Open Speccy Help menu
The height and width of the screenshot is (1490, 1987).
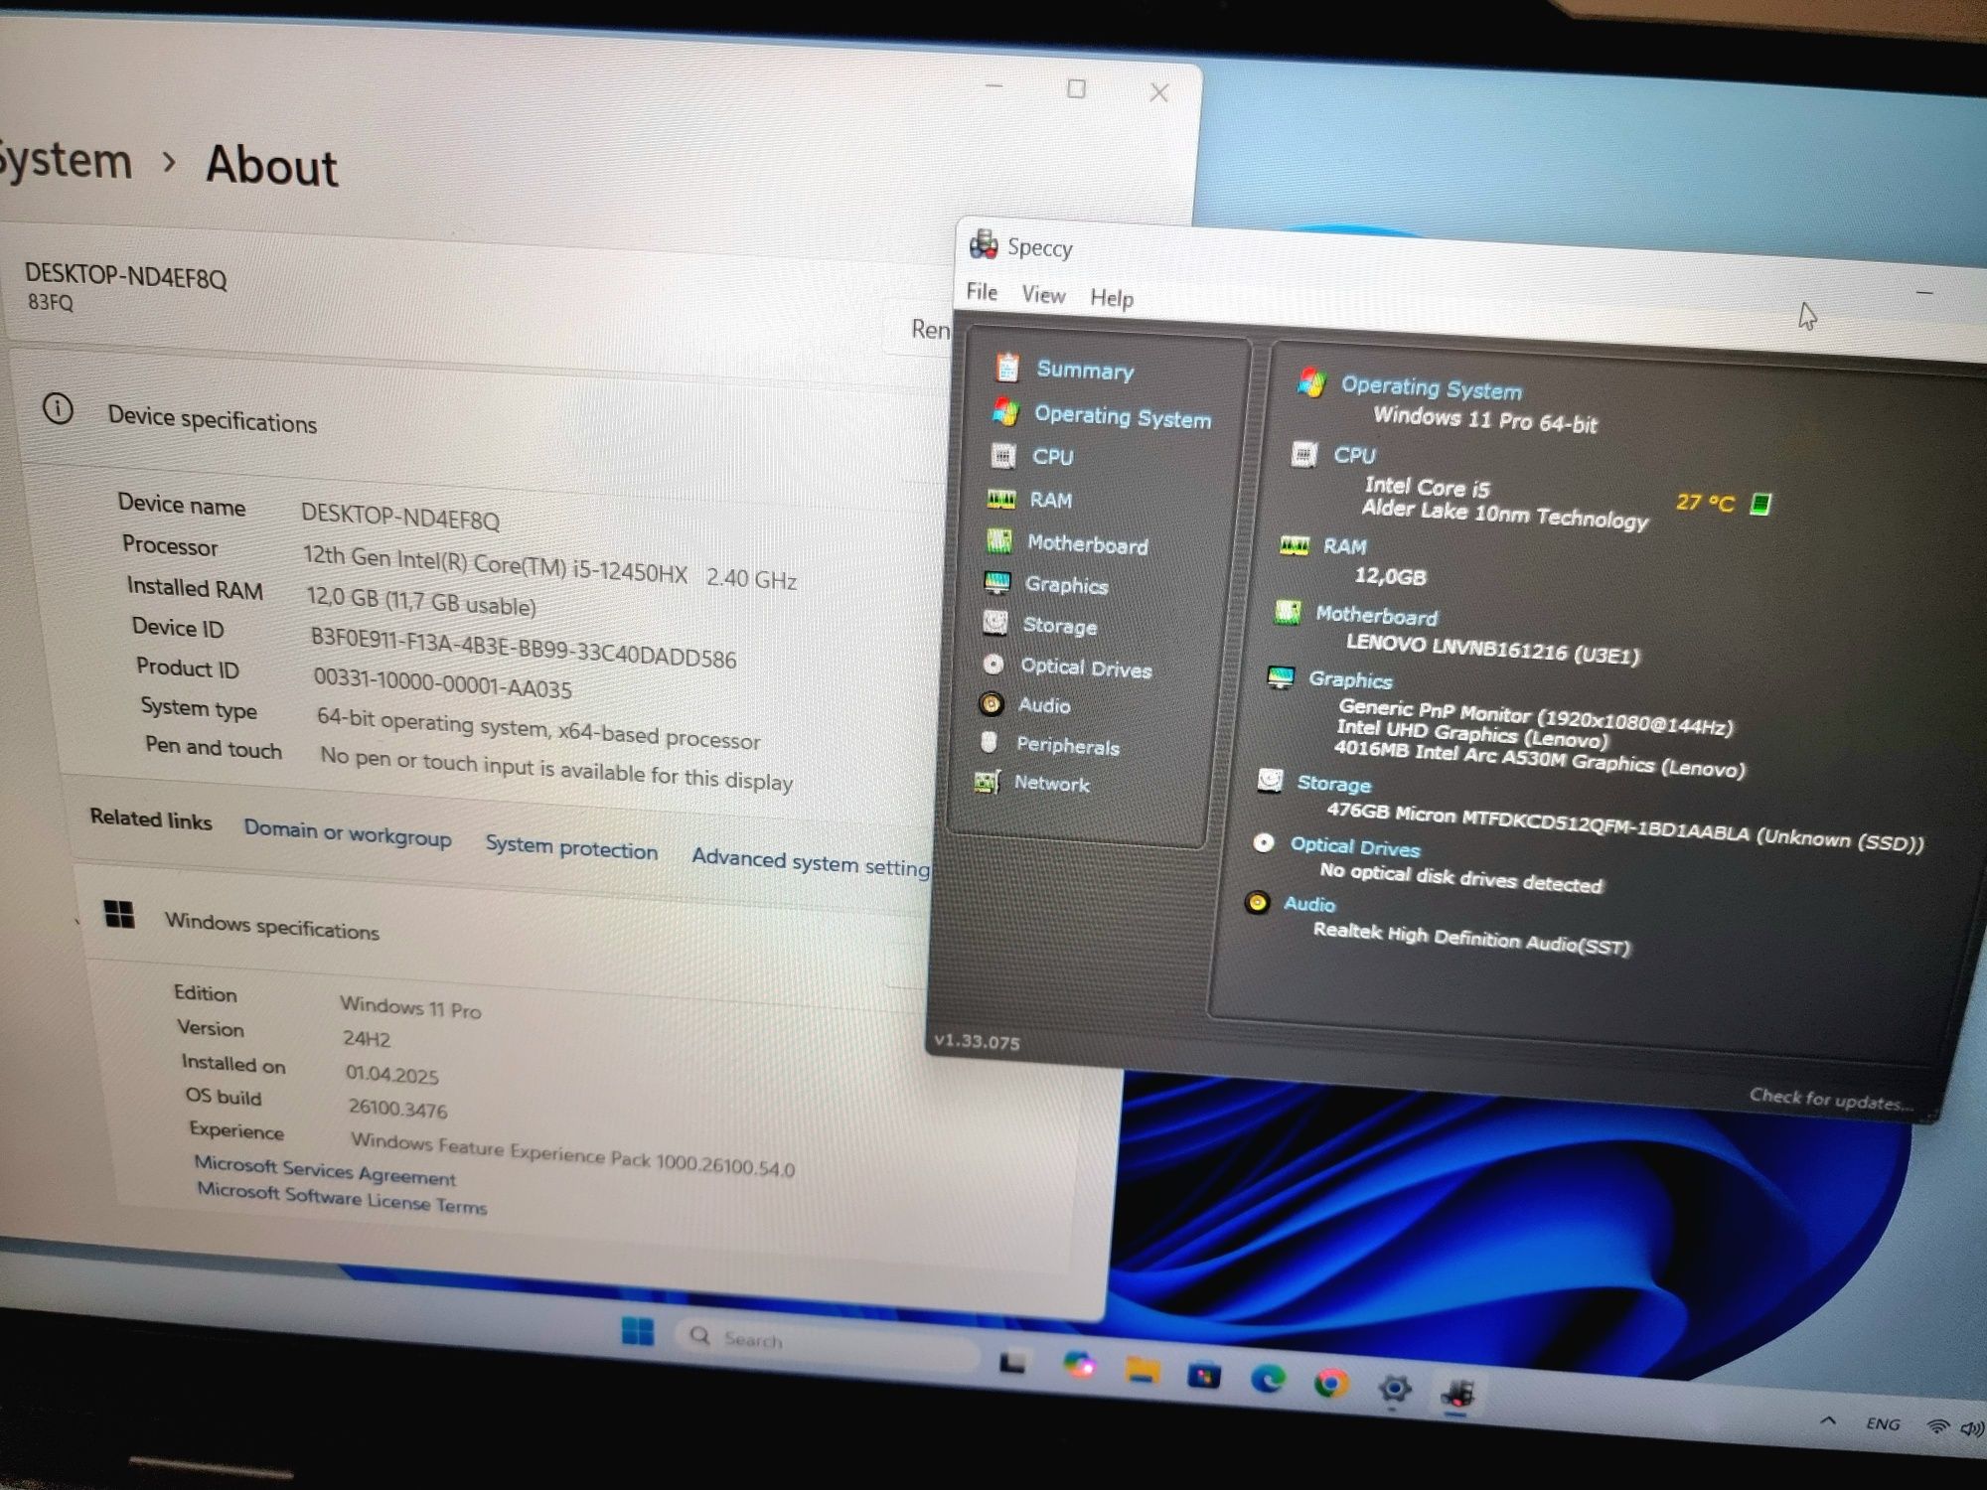tap(1111, 298)
